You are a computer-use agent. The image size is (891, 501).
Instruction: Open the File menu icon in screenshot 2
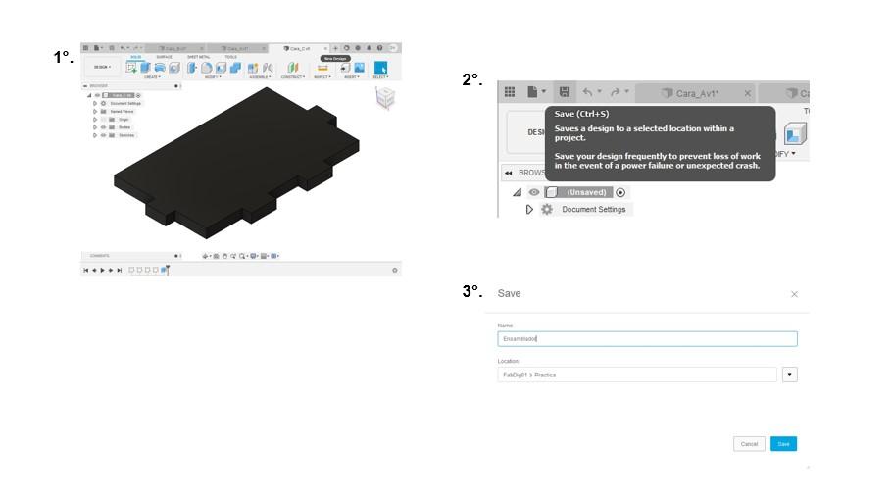coord(532,92)
